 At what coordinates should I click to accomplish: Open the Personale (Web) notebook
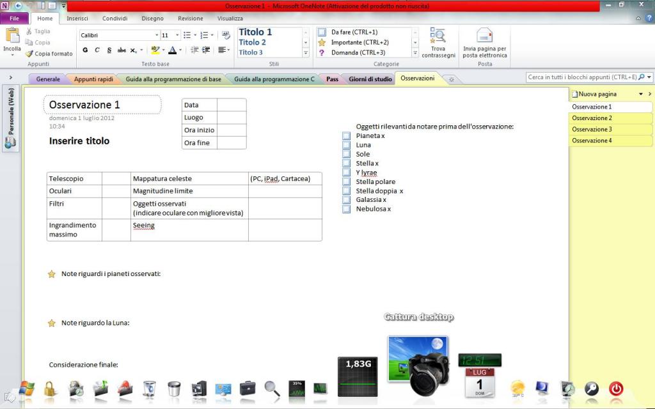pos(10,118)
